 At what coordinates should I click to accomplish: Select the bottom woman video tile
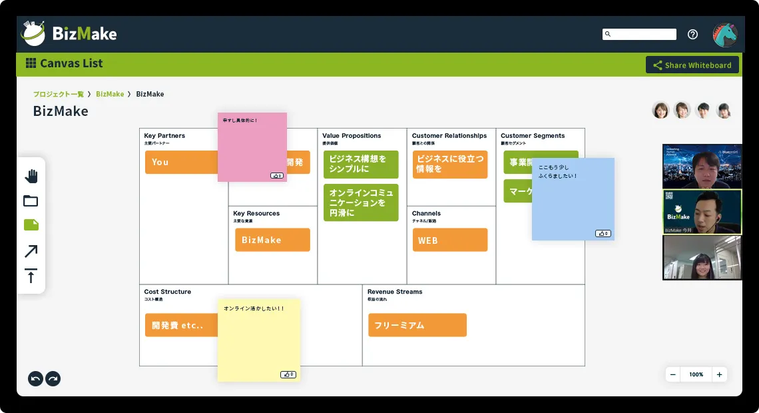point(702,258)
